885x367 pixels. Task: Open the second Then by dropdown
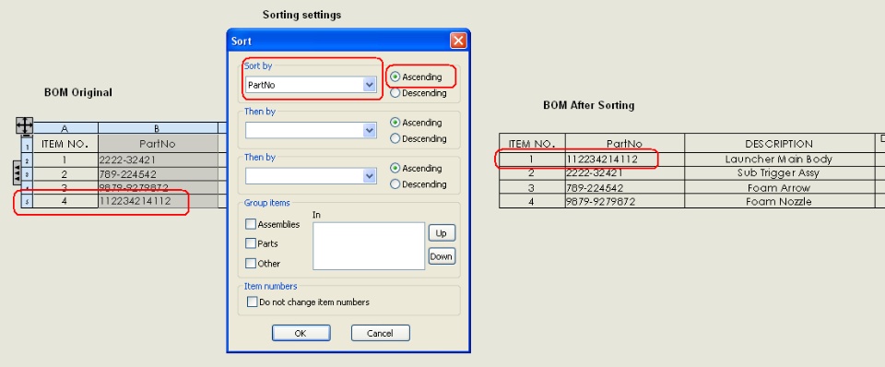click(x=370, y=176)
